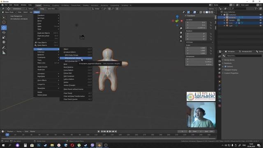The image size is (263, 148).
Task: Open the Render properties tab icon
Action: (x=219, y=61)
